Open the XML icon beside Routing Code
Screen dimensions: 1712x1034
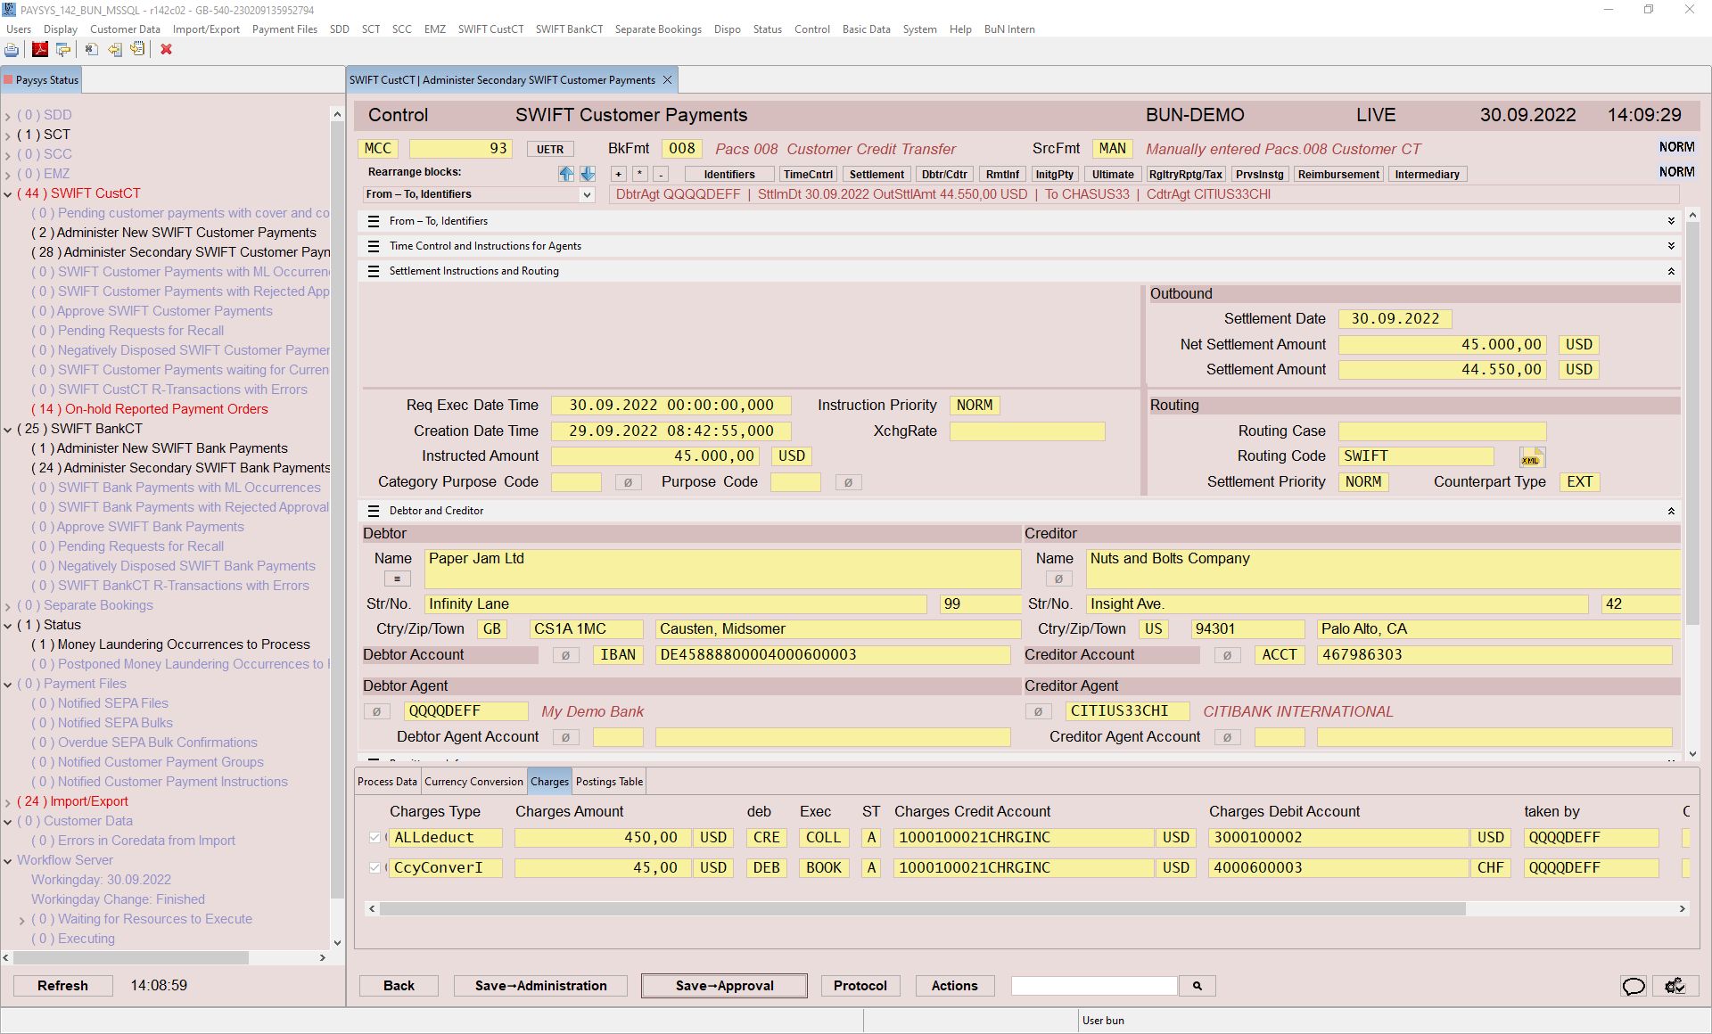pyautogui.click(x=1532, y=457)
